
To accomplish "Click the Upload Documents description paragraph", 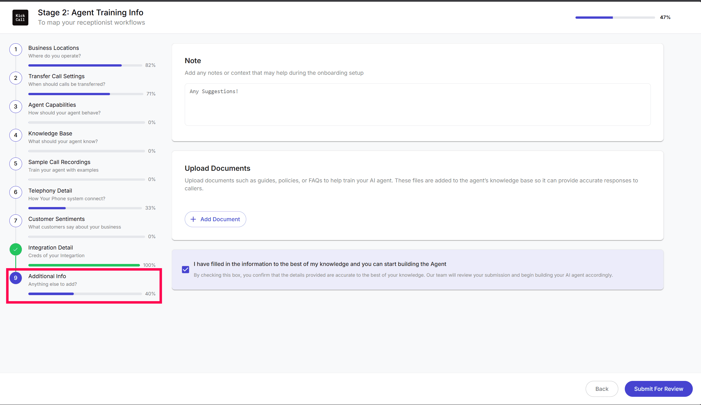I will point(411,184).
